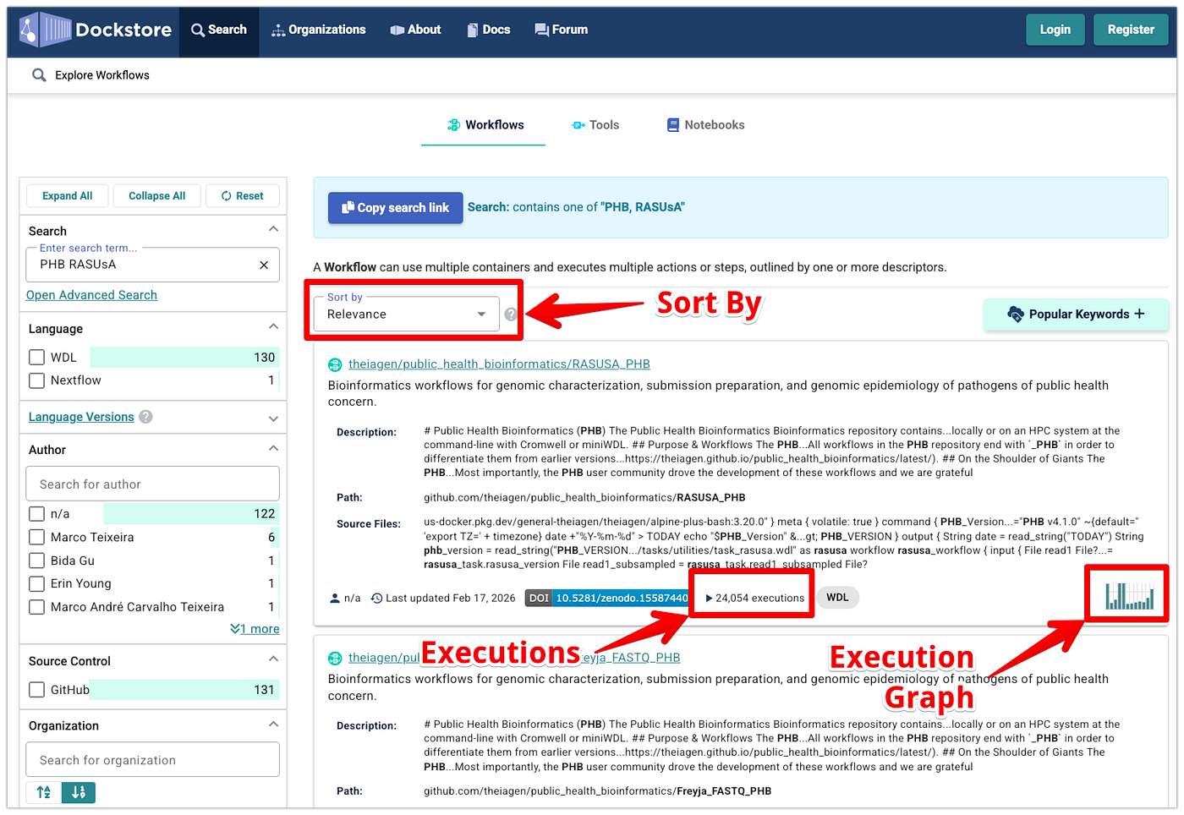This screenshot has width=1184, height=815.
Task: Click the Freyja_FASTQ_PHB workflow icon
Action: click(x=335, y=659)
